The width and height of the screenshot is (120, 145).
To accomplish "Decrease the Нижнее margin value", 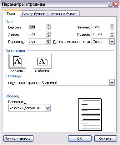I will pos(112,28).
